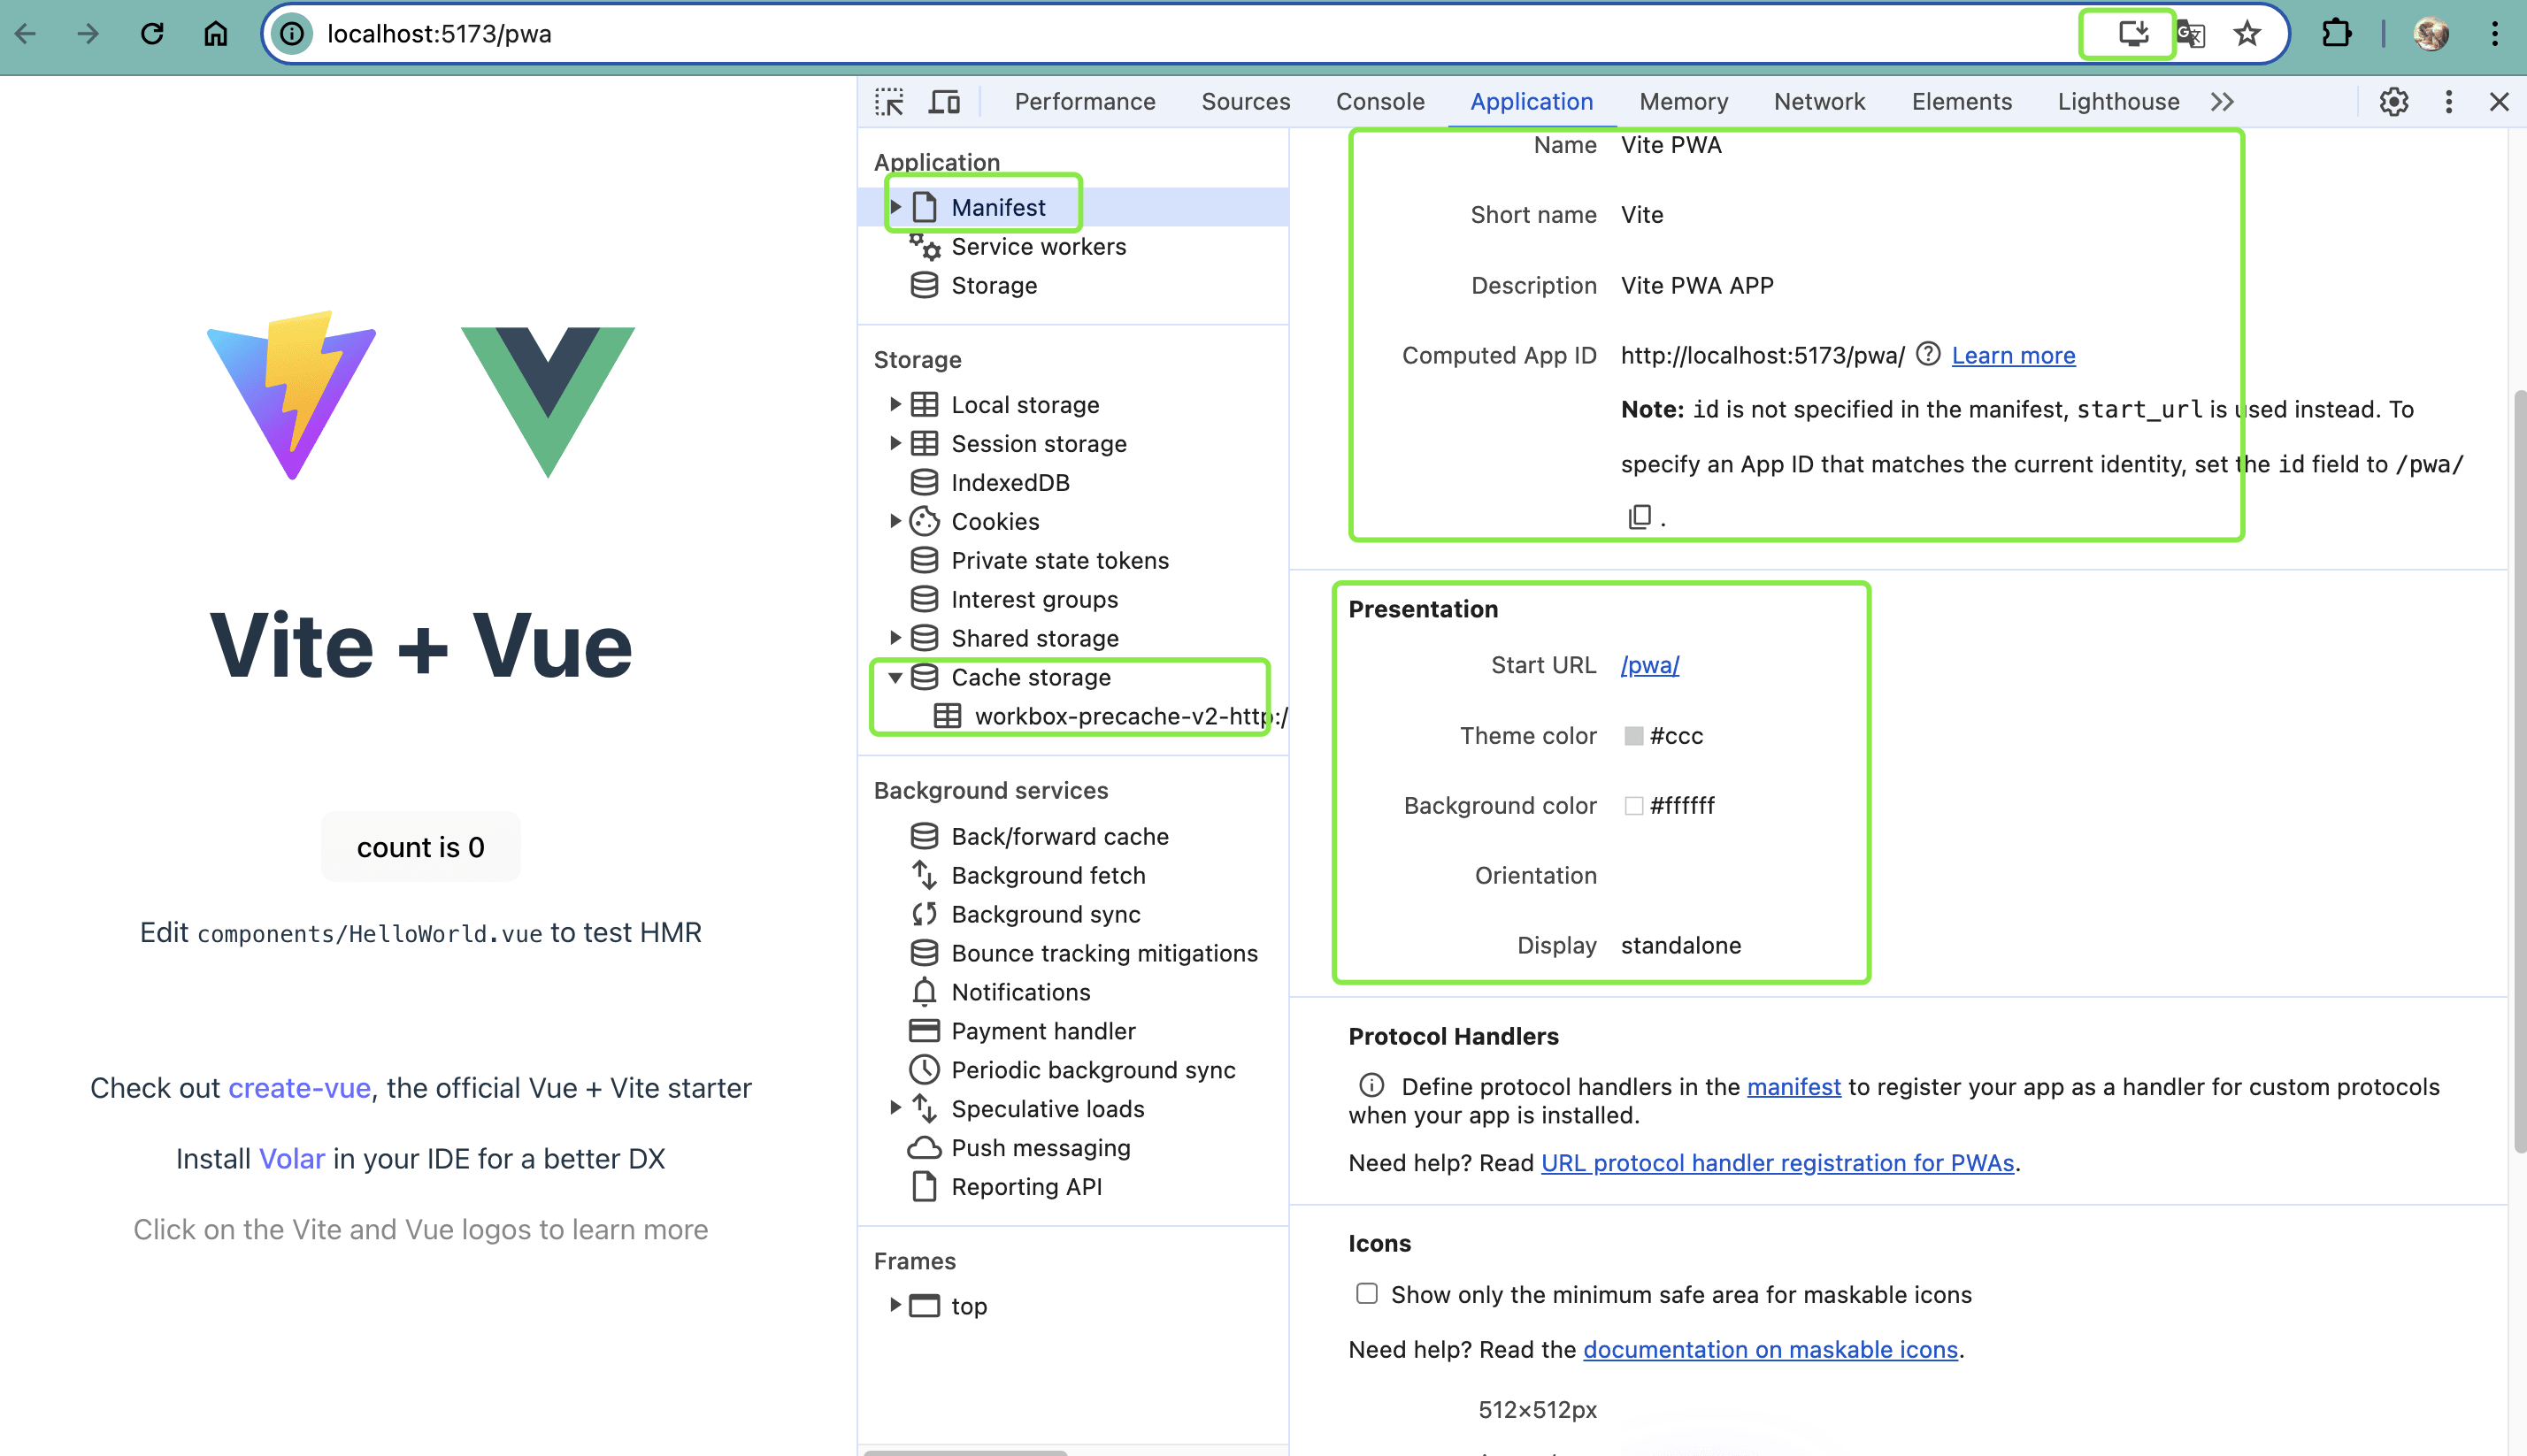Switch to the Network tab
This screenshot has width=2527, height=1456.
click(1820, 102)
